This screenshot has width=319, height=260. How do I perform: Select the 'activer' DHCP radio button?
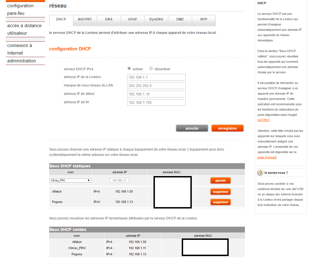point(129,68)
